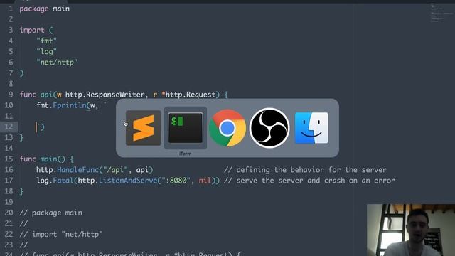Click 'func main()' on line 15

tap(43, 159)
